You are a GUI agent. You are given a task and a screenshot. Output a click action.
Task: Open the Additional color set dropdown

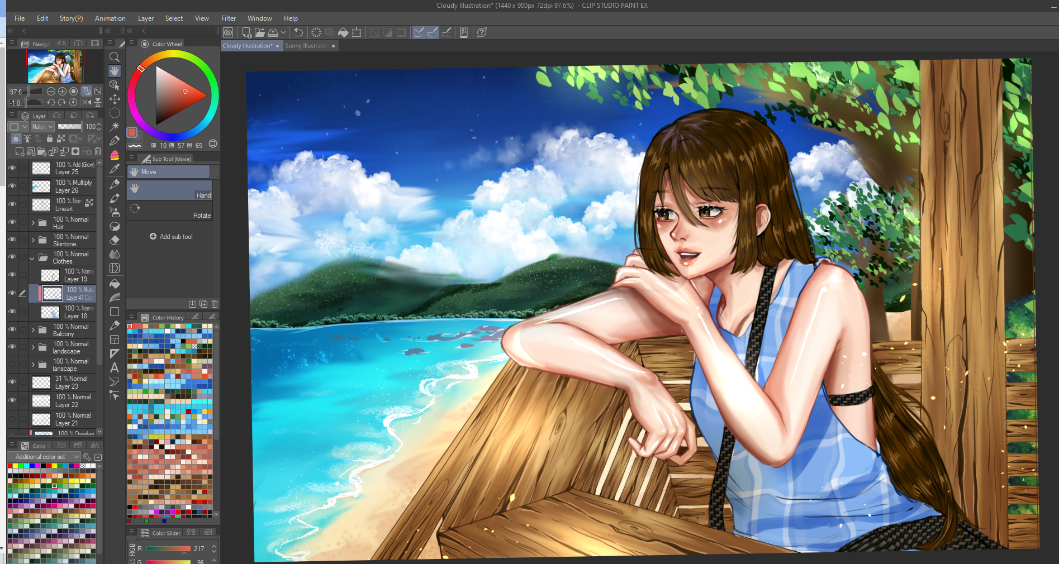(77, 457)
